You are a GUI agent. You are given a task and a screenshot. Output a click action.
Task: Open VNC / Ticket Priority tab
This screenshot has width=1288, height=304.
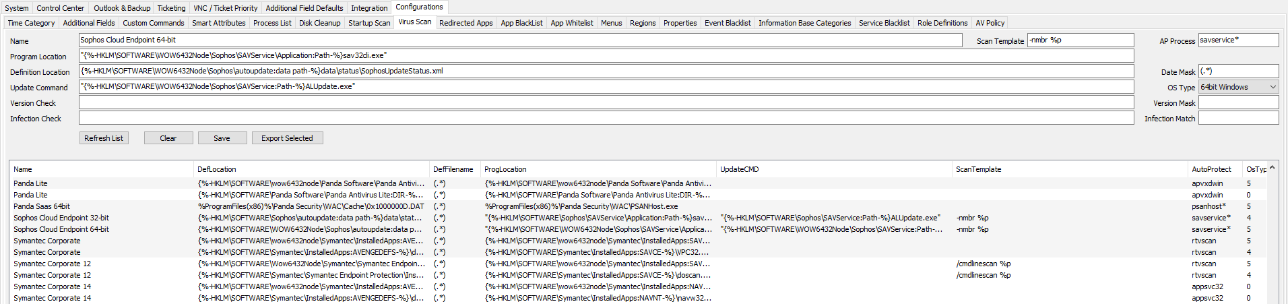point(226,8)
